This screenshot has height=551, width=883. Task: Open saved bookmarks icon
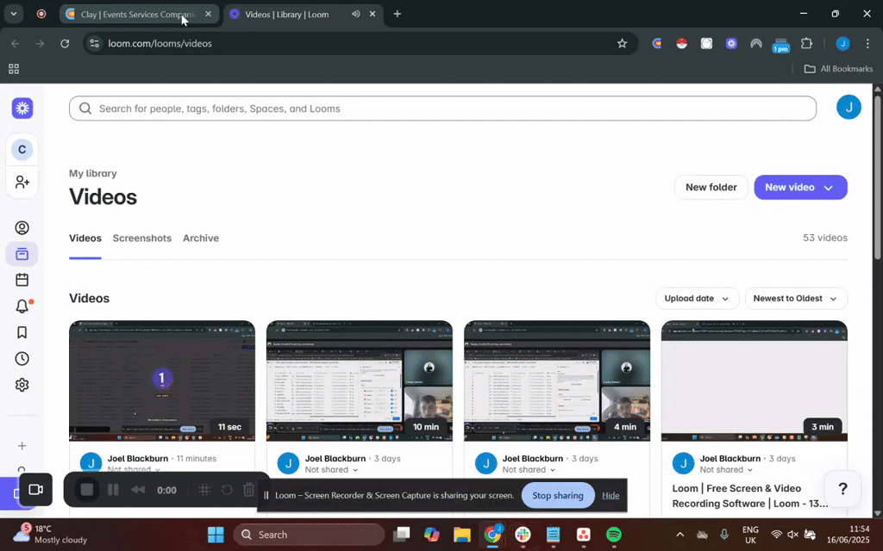22,332
